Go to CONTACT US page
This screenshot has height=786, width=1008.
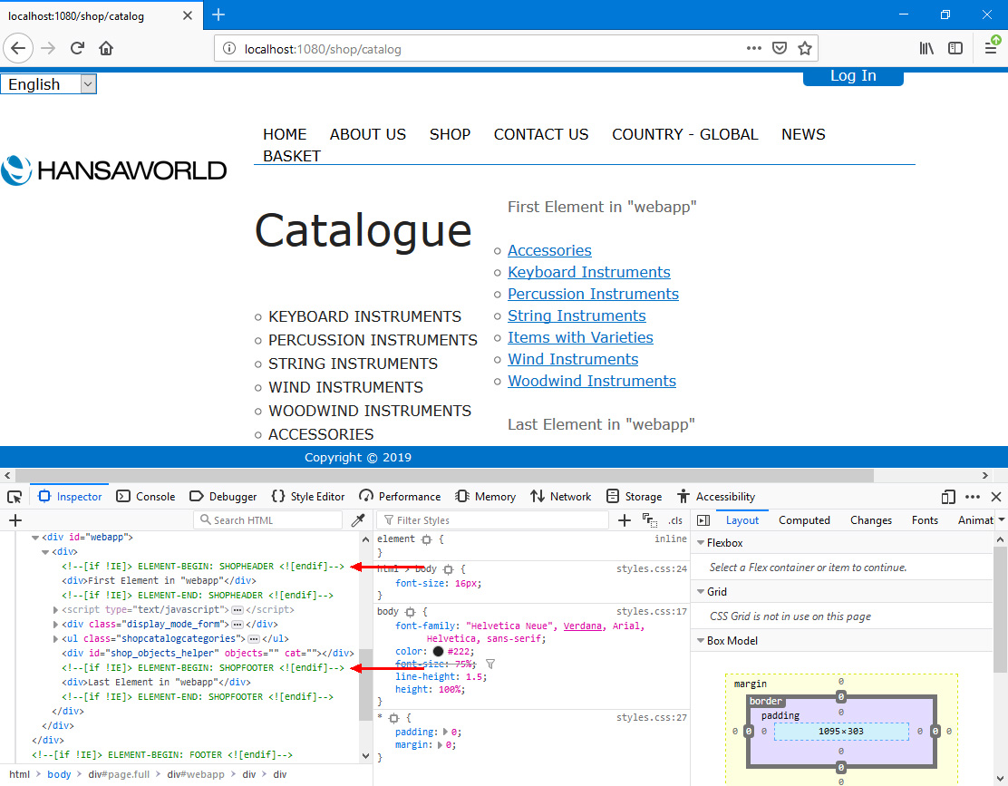pyautogui.click(x=541, y=134)
